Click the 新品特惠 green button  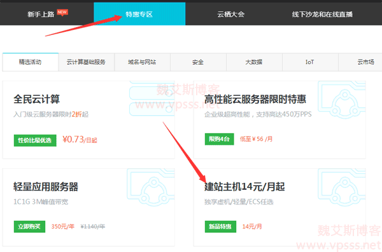(220, 227)
